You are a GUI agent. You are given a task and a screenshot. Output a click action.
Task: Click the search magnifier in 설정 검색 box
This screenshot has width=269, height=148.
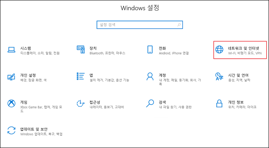click(x=179, y=25)
